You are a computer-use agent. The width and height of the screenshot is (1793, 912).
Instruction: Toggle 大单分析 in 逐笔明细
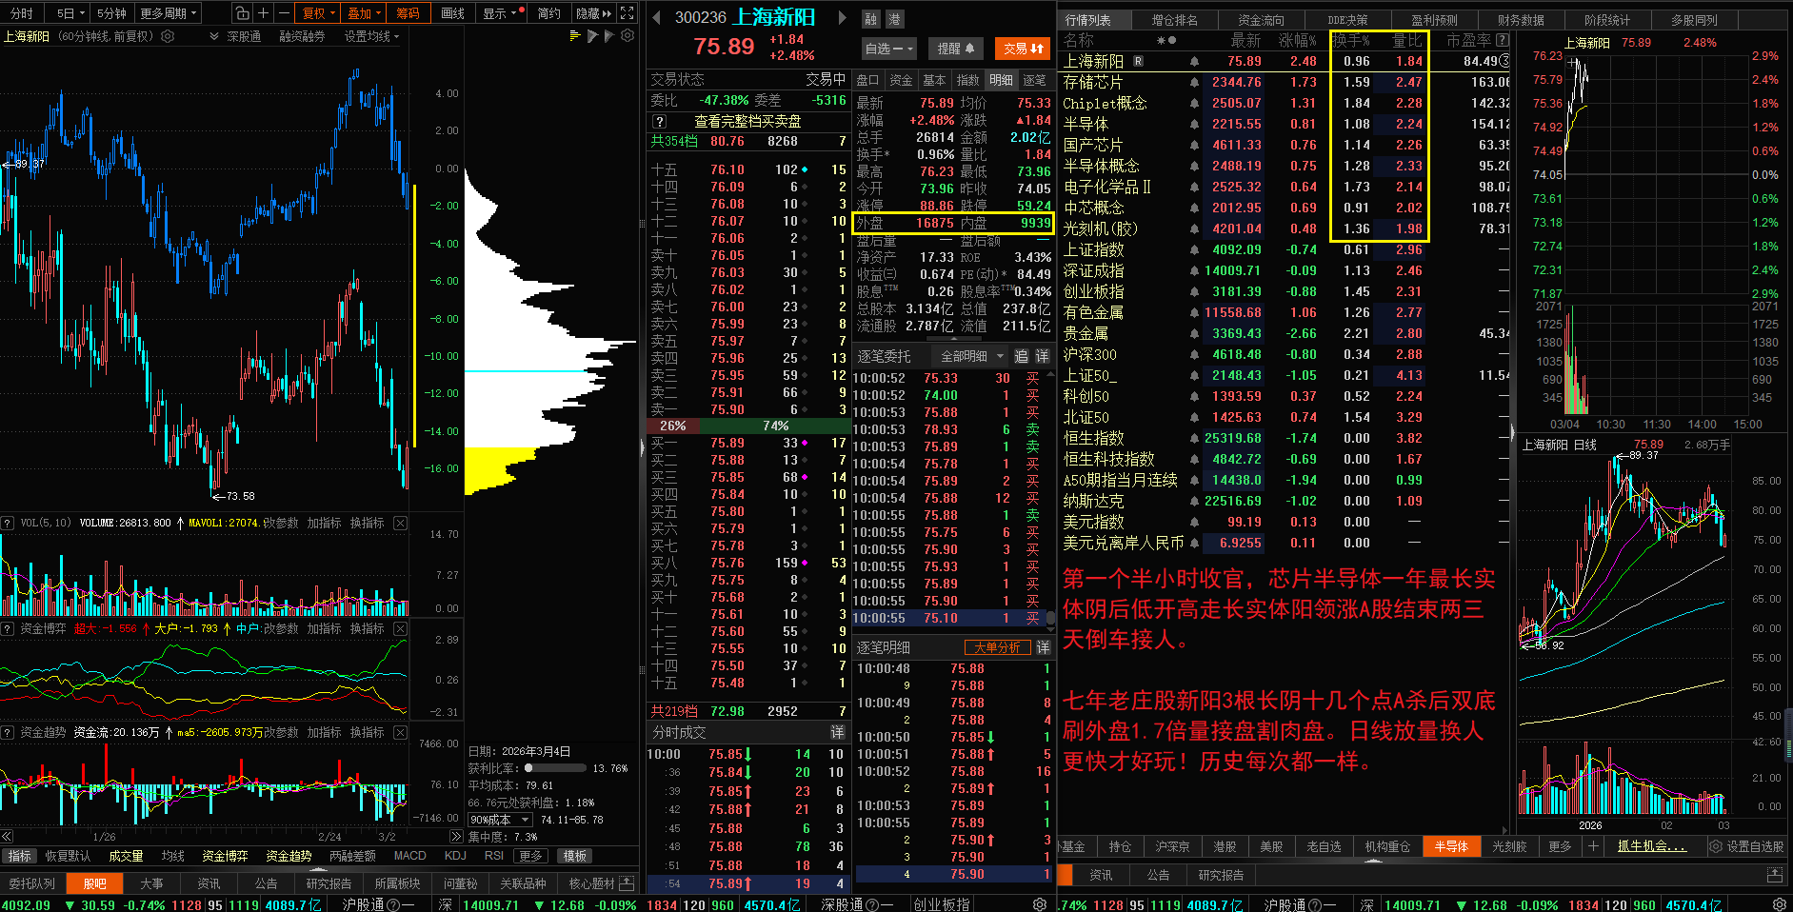click(998, 647)
